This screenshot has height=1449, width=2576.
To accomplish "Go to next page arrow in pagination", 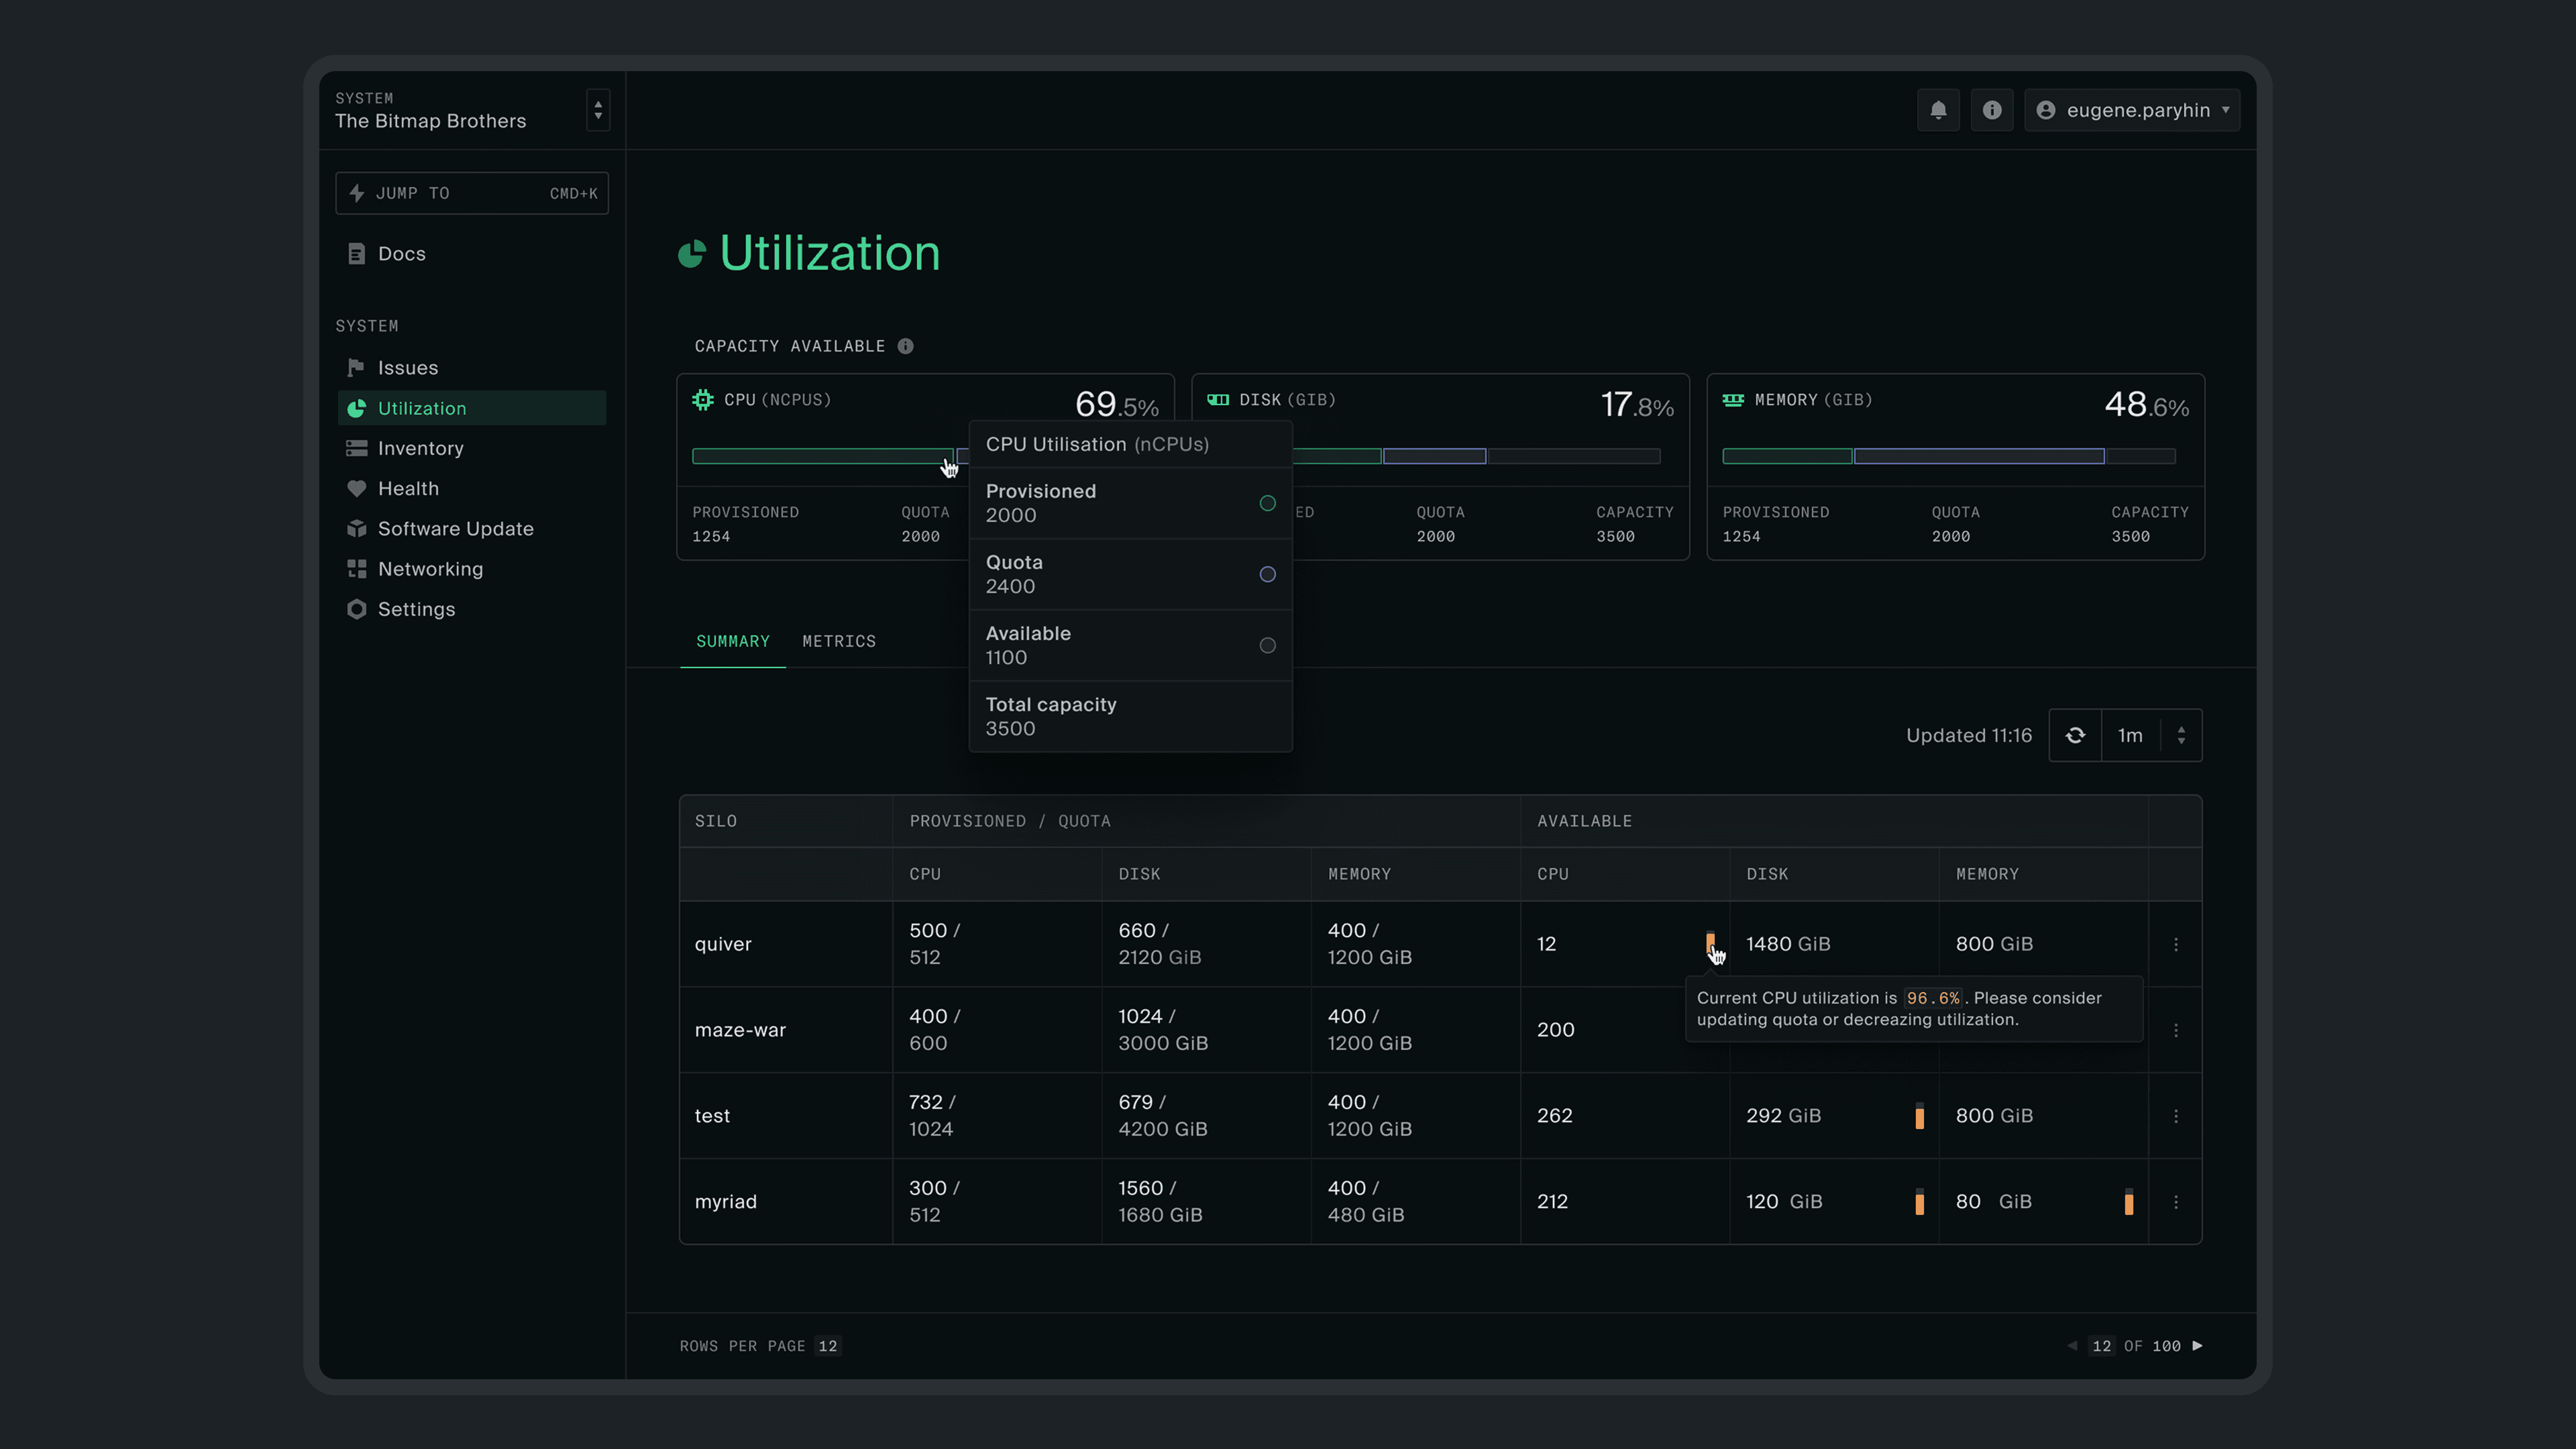I will click(2197, 1346).
